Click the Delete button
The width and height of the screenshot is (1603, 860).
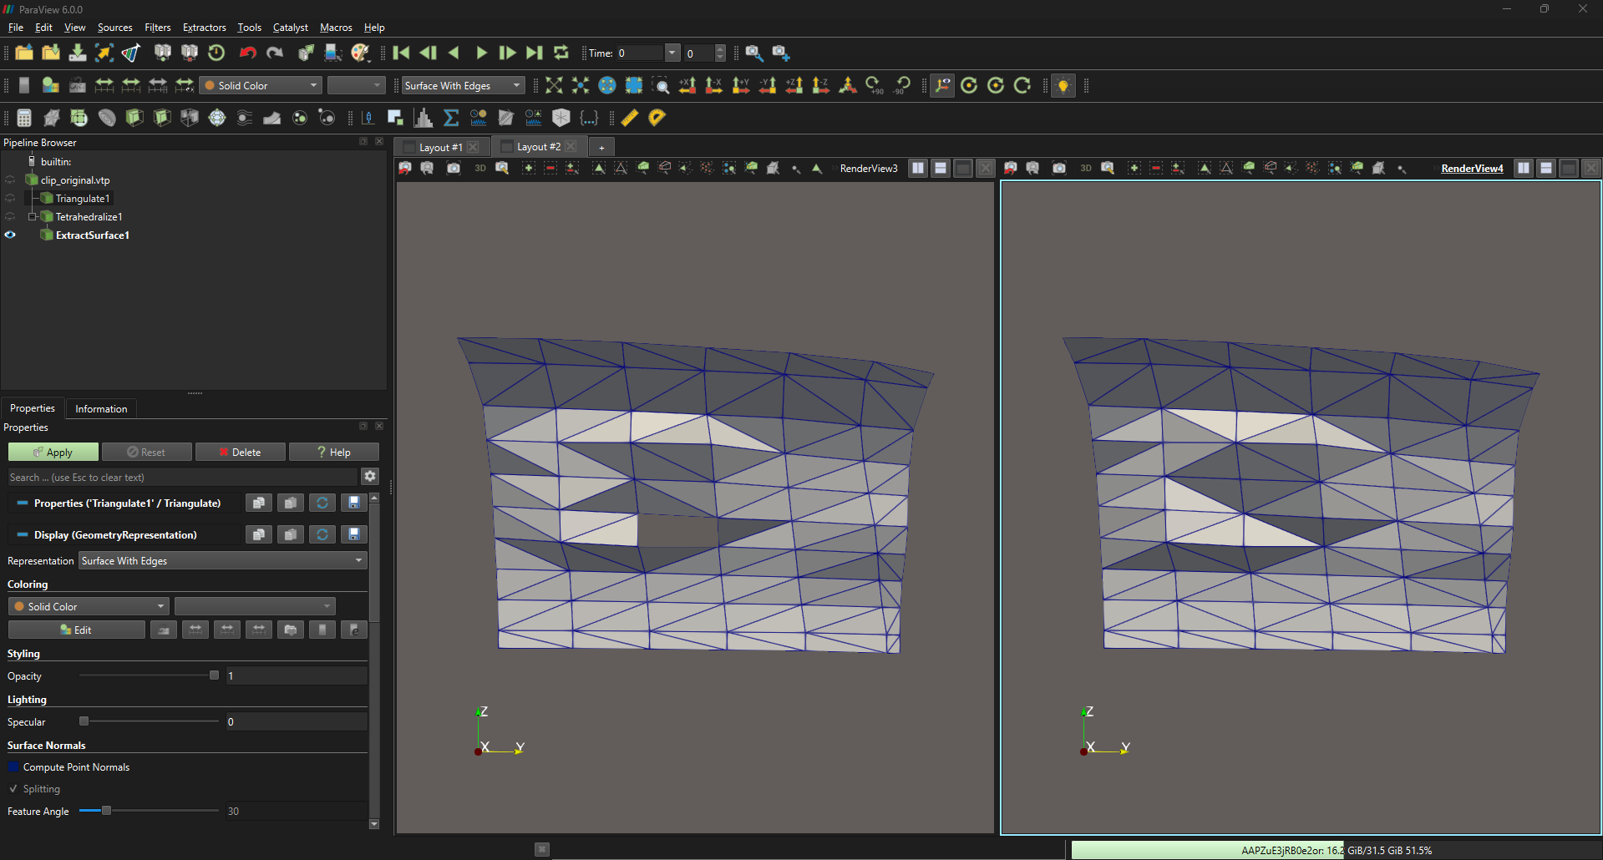click(x=241, y=453)
